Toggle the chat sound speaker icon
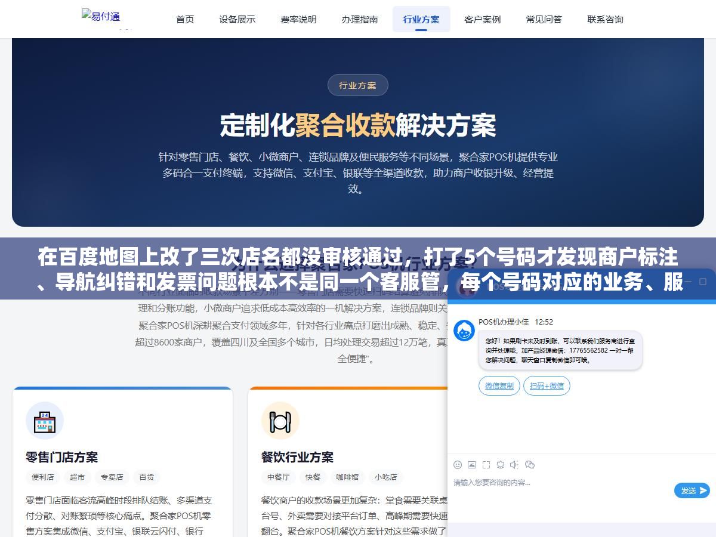716x537 pixels. [514, 464]
